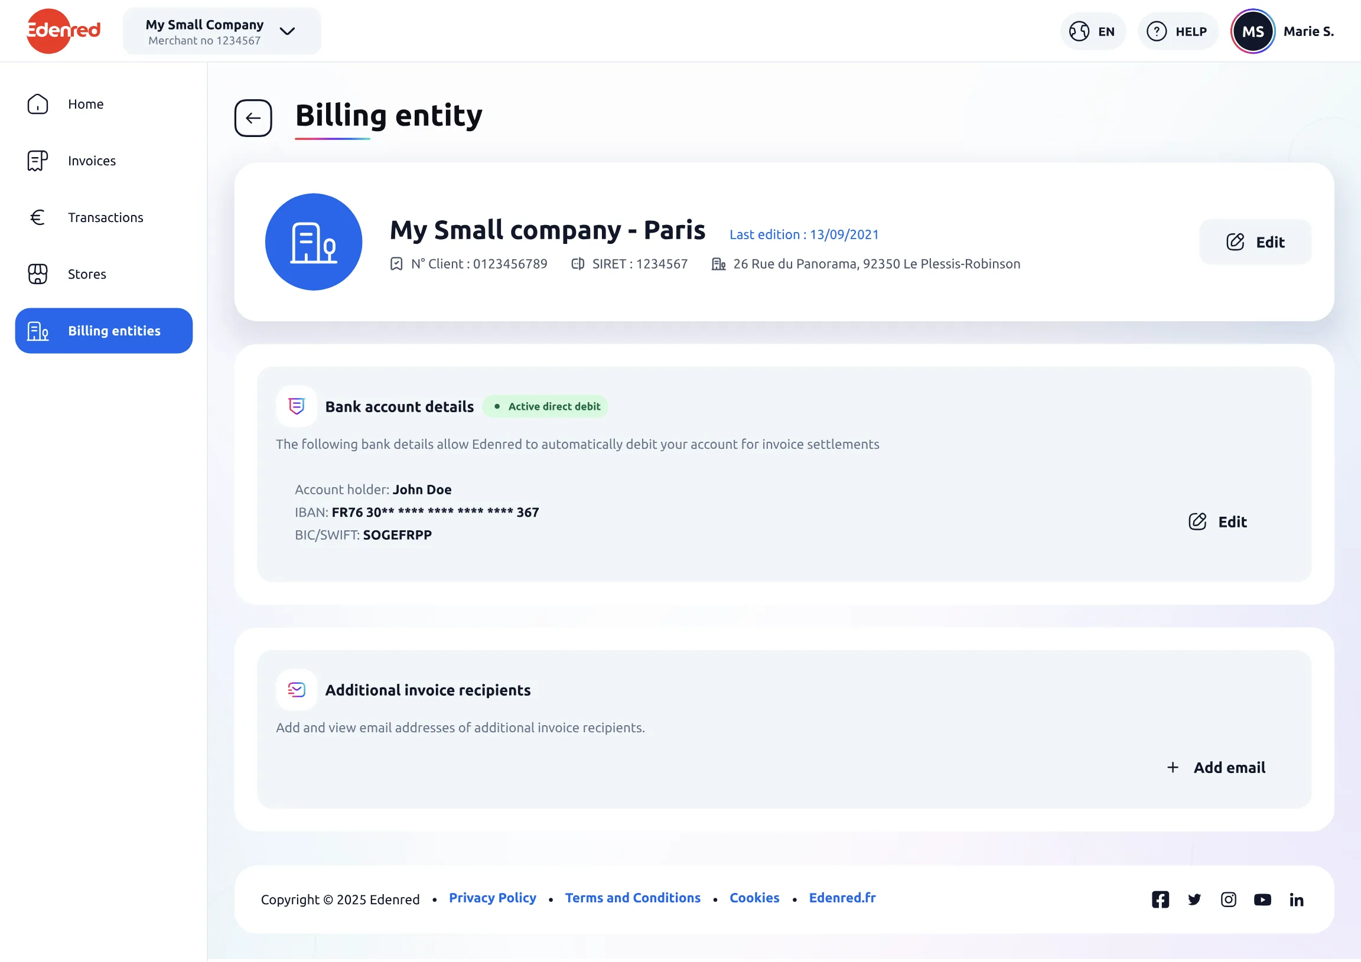Click the Billing entity page title
Viewport: 1361px width, 962px height.
point(388,115)
